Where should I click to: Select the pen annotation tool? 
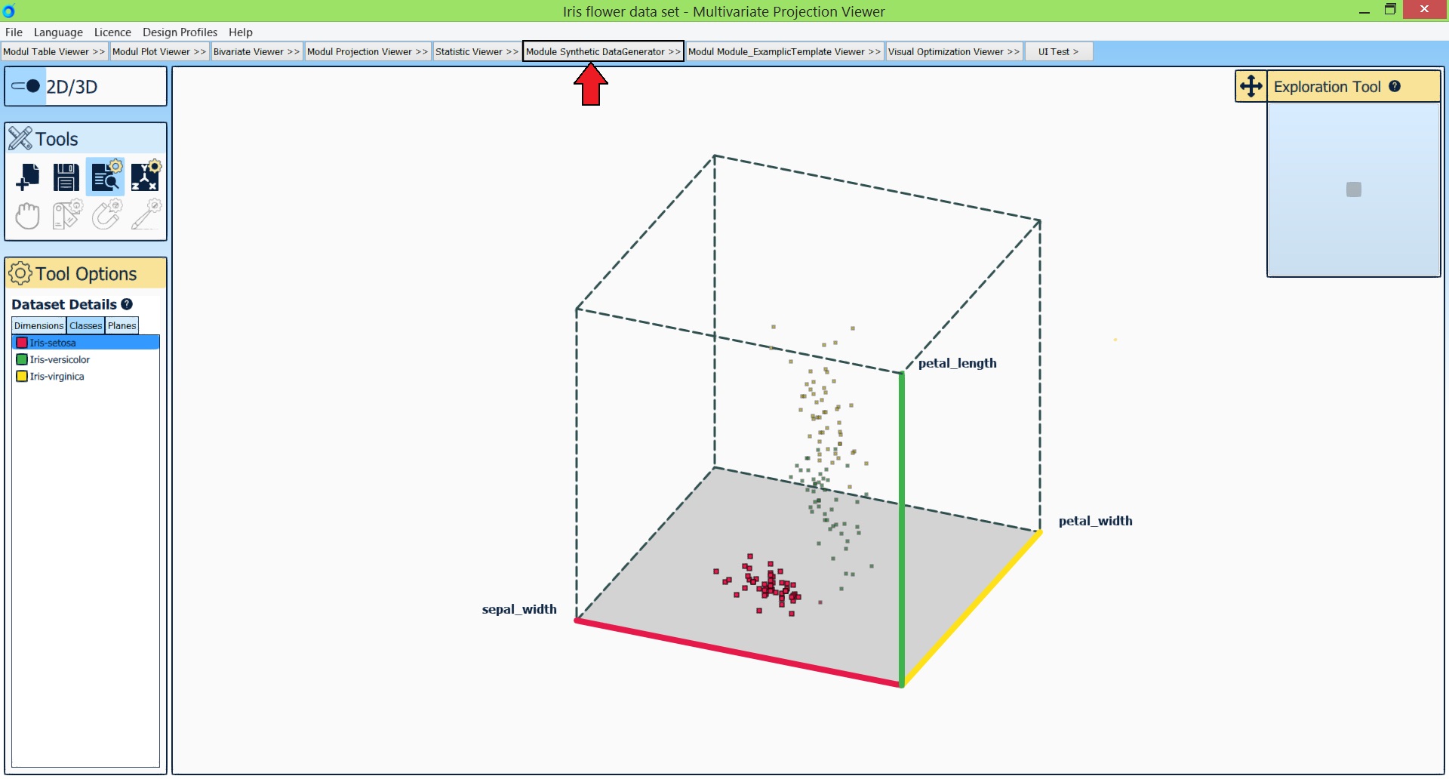146,215
